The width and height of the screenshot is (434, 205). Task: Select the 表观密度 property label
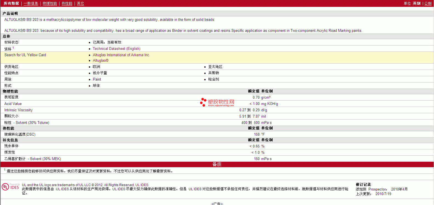click(x=12, y=97)
